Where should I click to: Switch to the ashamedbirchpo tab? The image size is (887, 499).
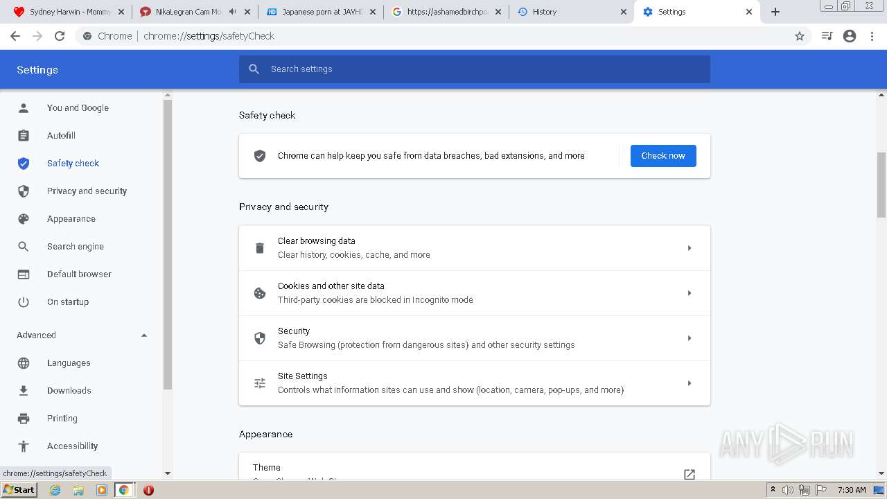(447, 12)
